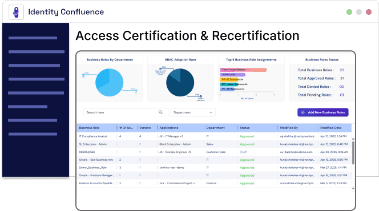Image resolution: width=379 pixels, height=211 pixels.
Task: Click the light-blue Business Roles By Department pie chart
Action: 109,83
